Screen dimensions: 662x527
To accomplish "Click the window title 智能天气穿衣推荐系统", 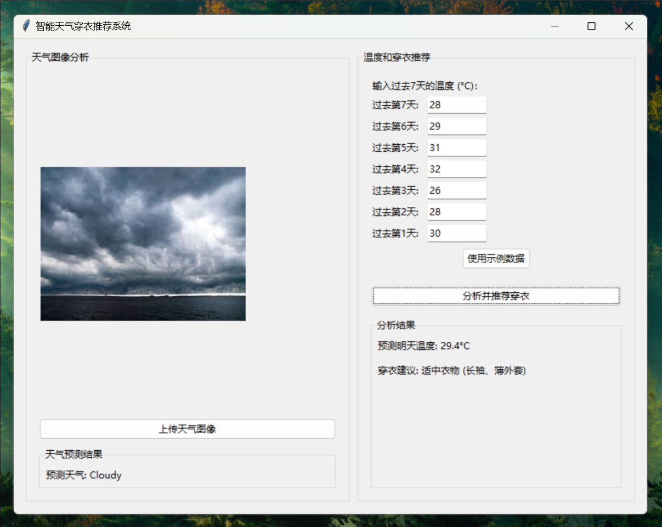I will [x=83, y=26].
